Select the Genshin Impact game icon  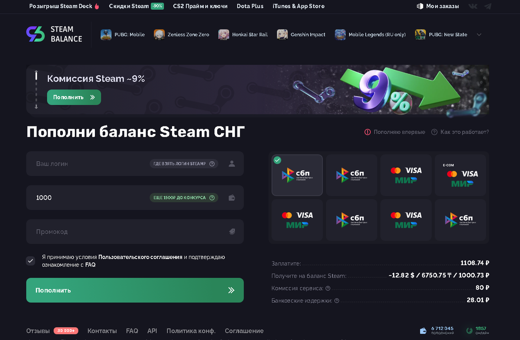coord(283,35)
